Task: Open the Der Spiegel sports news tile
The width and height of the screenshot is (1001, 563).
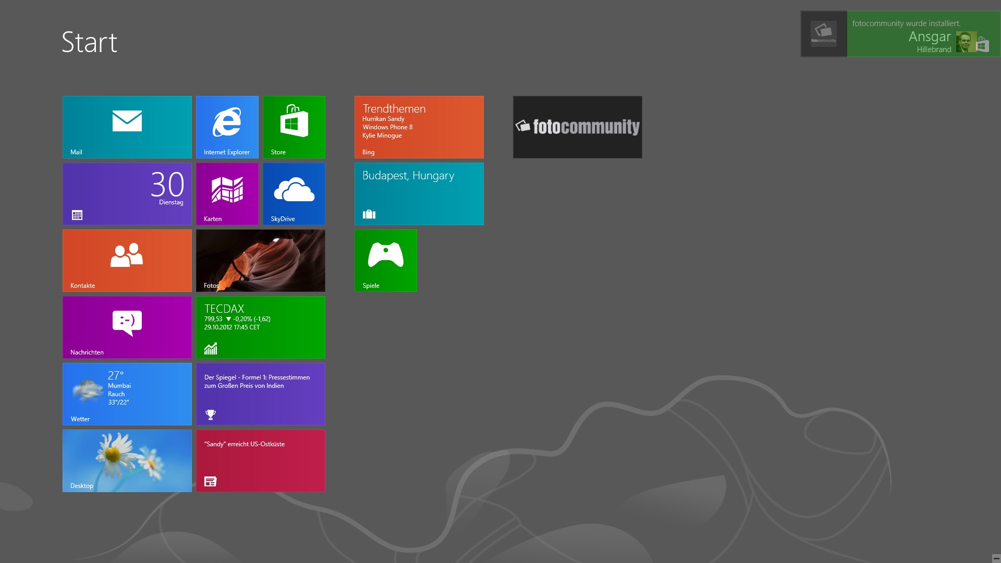Action: [260, 394]
